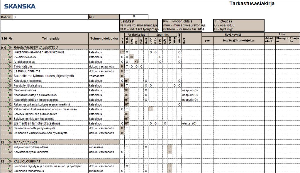
Task: Select 'Selvitys tonttialueen putkijohdoista' cell
Action: click(x=51, y=114)
